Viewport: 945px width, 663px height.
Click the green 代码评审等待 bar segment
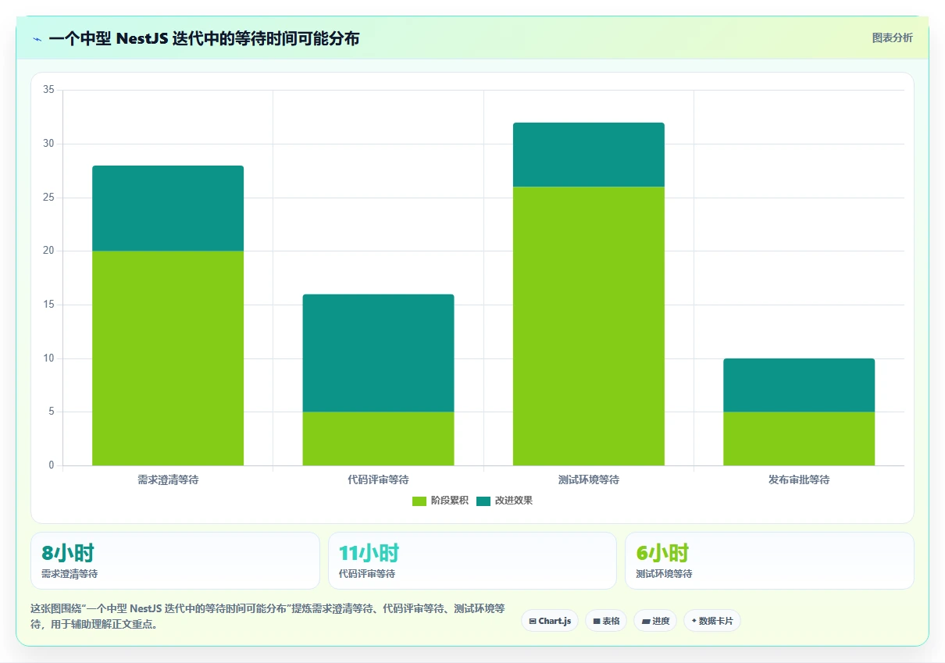[378, 439]
